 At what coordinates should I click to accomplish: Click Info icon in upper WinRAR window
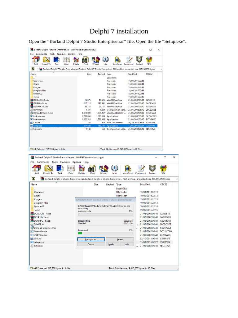pos(105,61)
